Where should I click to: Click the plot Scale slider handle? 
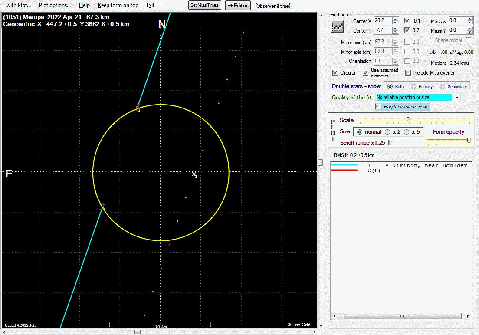pyautogui.click(x=408, y=119)
